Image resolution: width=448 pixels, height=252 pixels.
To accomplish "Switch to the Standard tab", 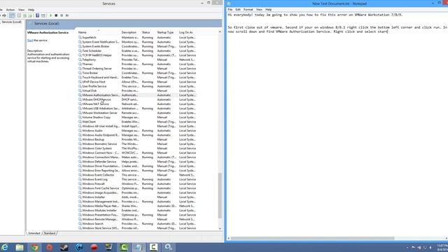I will pyautogui.click(x=50, y=233).
